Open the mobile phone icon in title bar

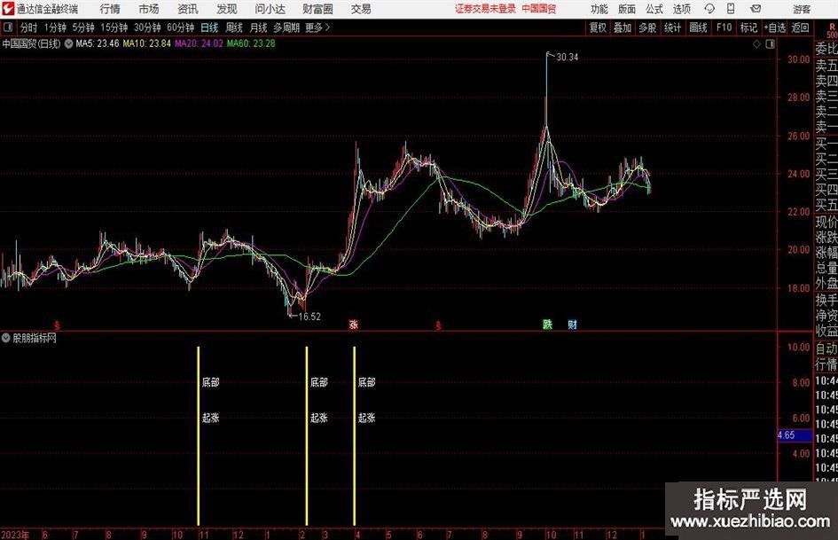point(731,9)
